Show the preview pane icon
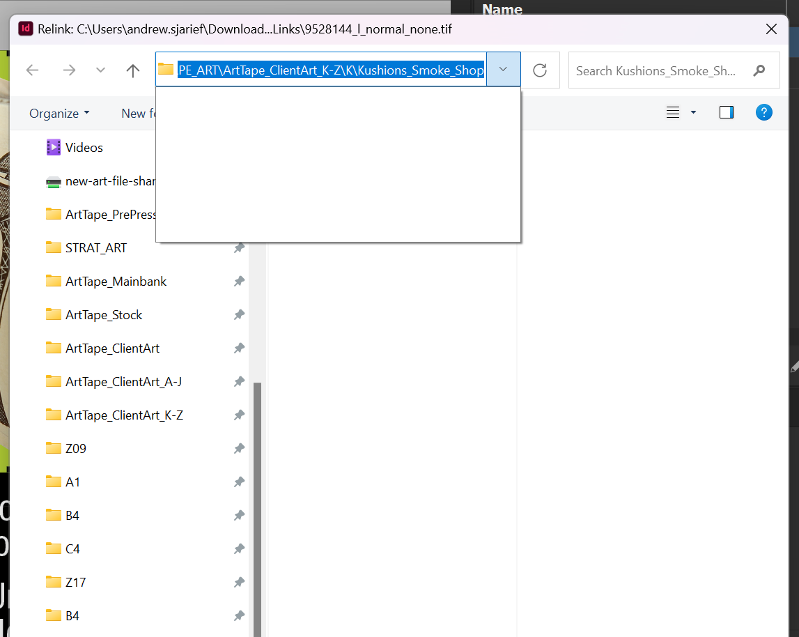 727,112
